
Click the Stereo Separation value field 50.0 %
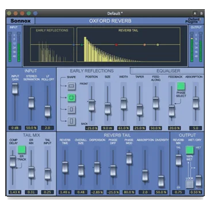click(31, 128)
